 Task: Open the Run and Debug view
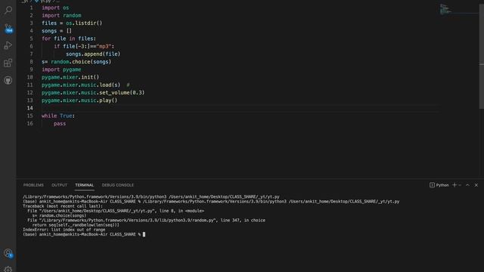(8, 45)
